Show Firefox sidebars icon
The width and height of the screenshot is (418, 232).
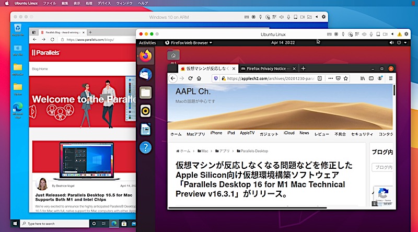(371, 78)
